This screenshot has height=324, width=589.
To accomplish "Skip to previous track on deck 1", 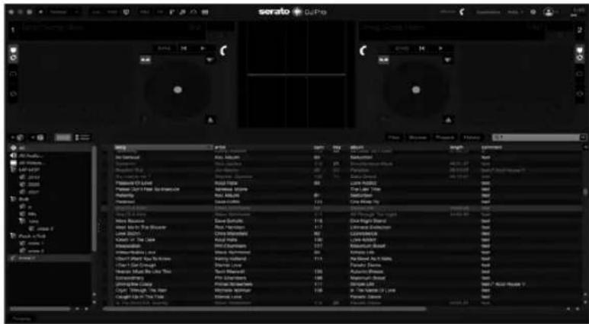I will (x=184, y=49).
